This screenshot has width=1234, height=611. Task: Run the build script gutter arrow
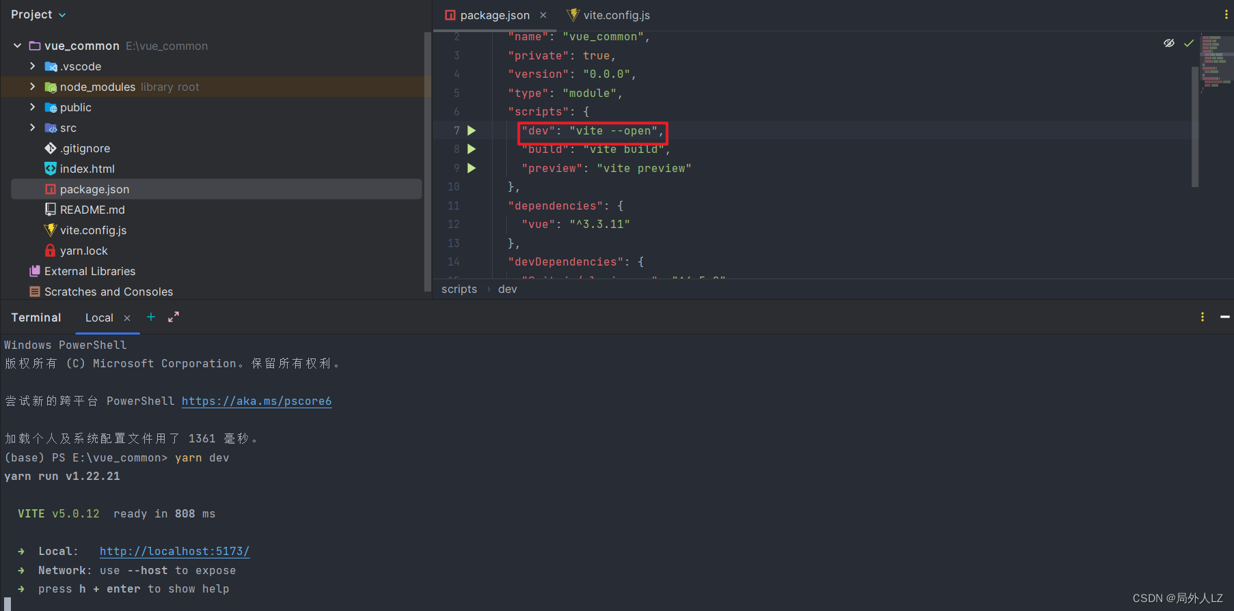coord(471,149)
